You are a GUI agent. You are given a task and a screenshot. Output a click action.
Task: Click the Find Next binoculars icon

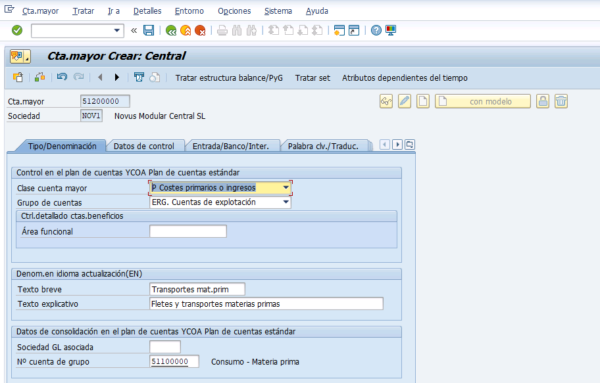251,30
